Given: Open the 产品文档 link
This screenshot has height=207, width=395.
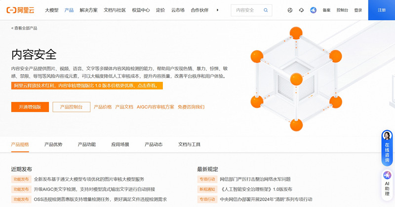Looking at the screenshot, I should pos(124,107).
